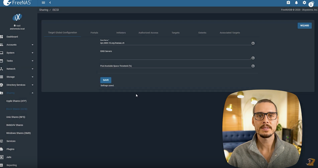Launch the iSCSI WIZARD
The height and width of the screenshot is (168, 318).
pos(304,25)
